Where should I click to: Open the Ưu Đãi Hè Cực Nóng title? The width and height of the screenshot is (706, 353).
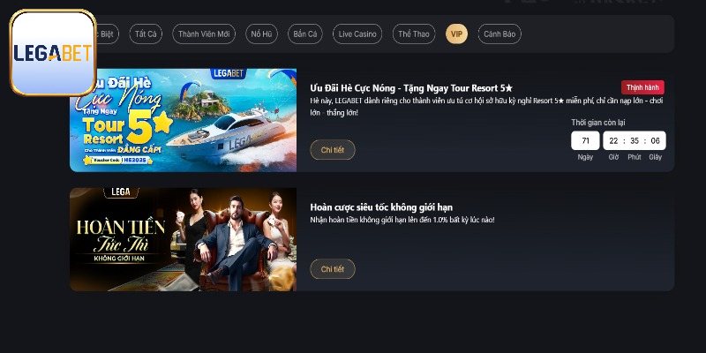(x=411, y=88)
